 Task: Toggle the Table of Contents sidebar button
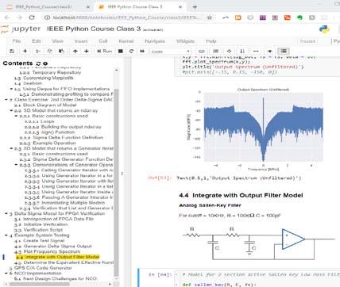(284, 52)
